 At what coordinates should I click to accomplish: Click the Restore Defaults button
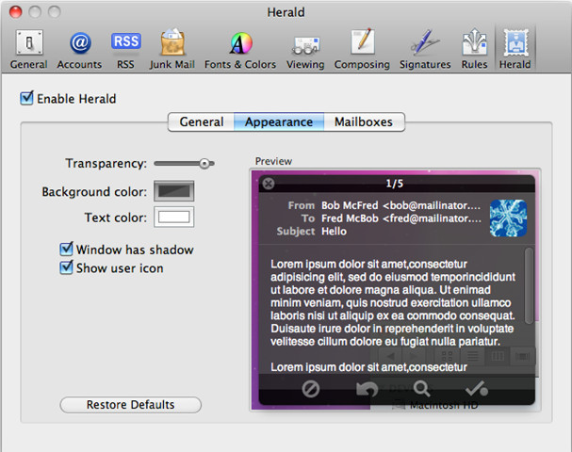point(131,405)
